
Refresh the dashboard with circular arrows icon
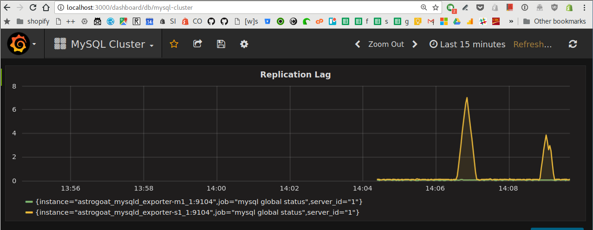point(573,44)
